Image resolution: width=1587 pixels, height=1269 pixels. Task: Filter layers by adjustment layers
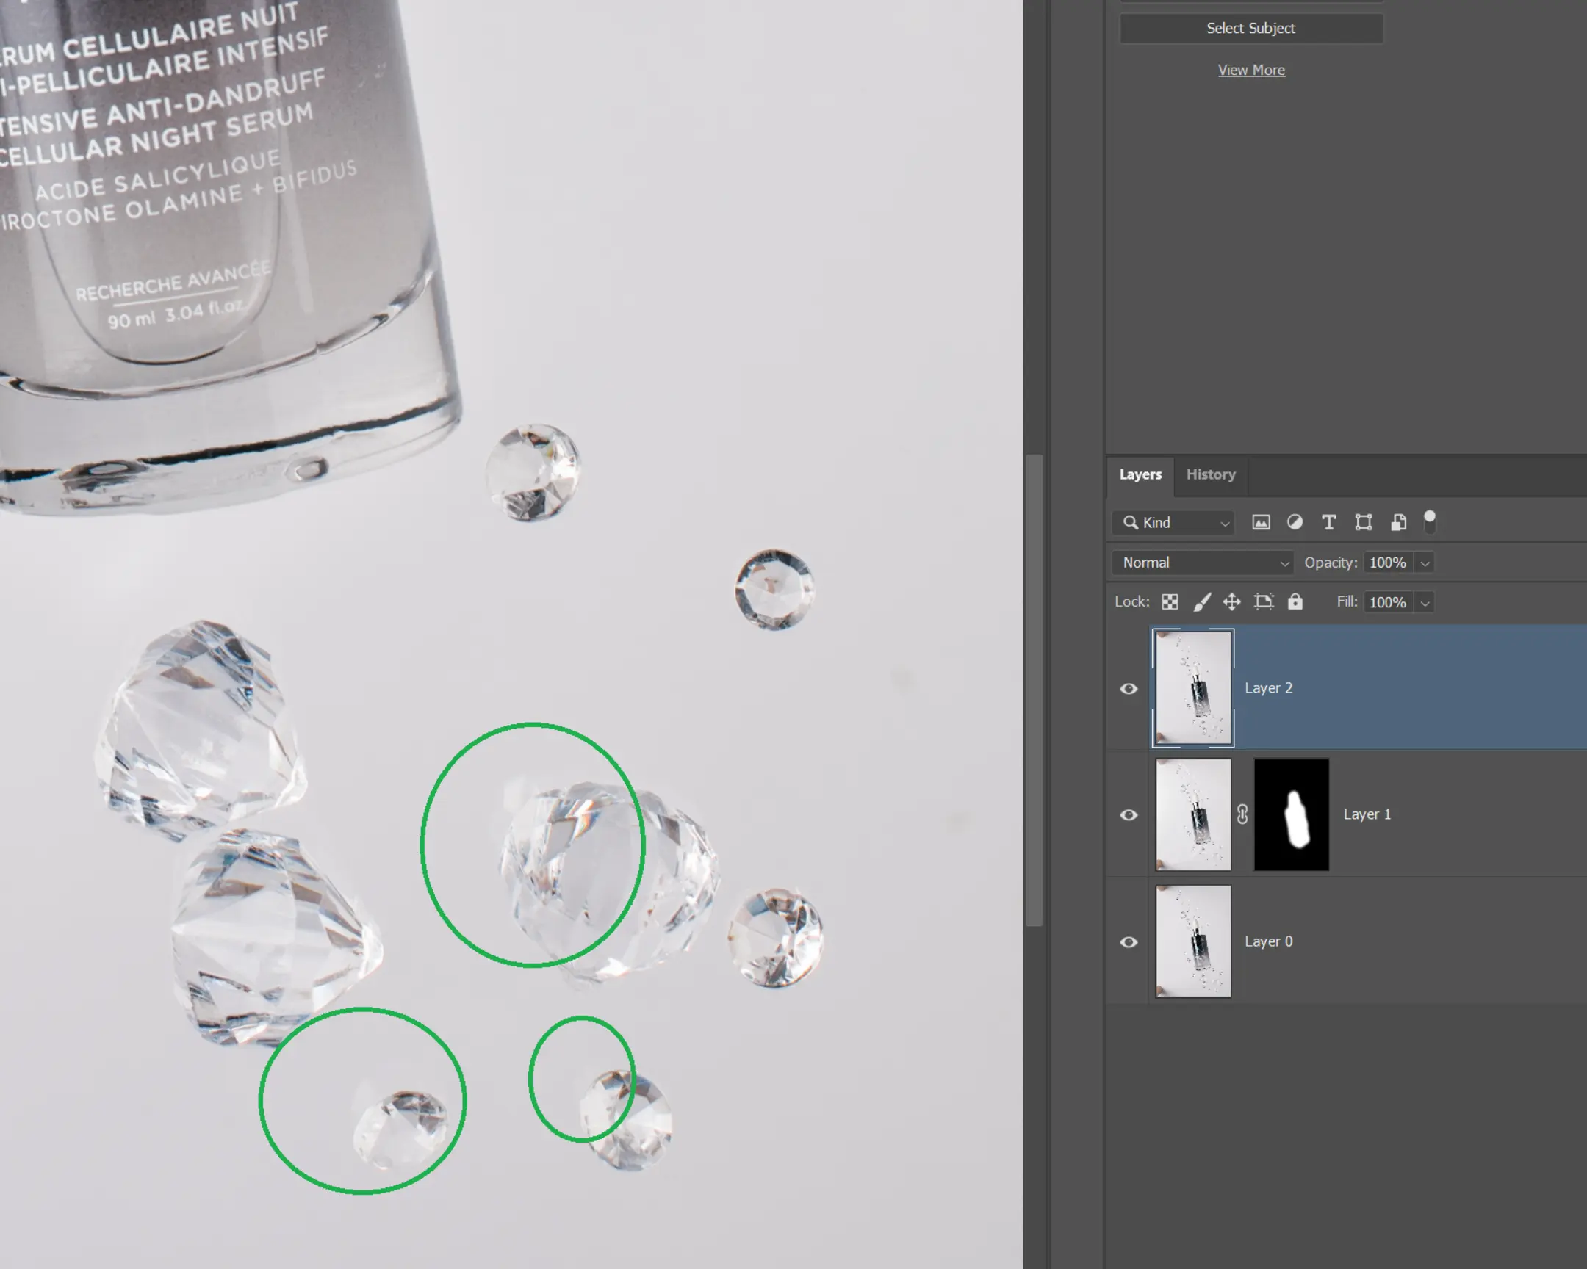(1295, 522)
